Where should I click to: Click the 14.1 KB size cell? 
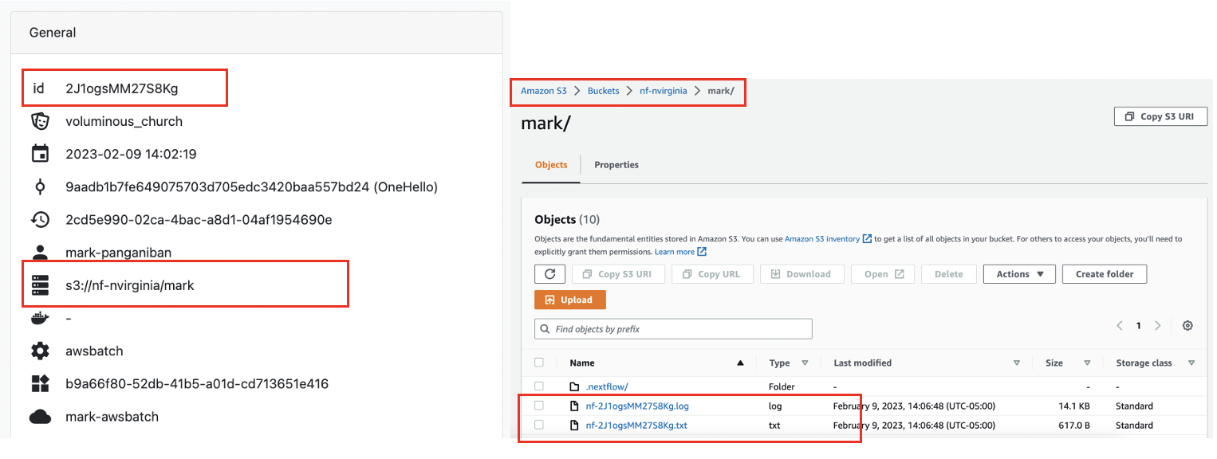tap(1073, 406)
